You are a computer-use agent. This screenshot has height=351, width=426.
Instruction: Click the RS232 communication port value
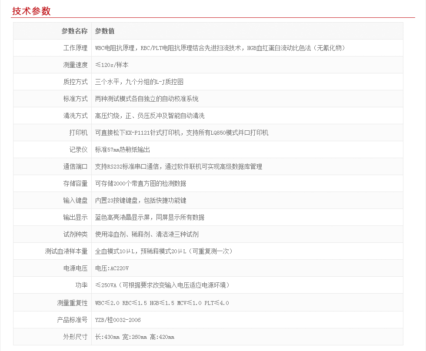coord(178,166)
